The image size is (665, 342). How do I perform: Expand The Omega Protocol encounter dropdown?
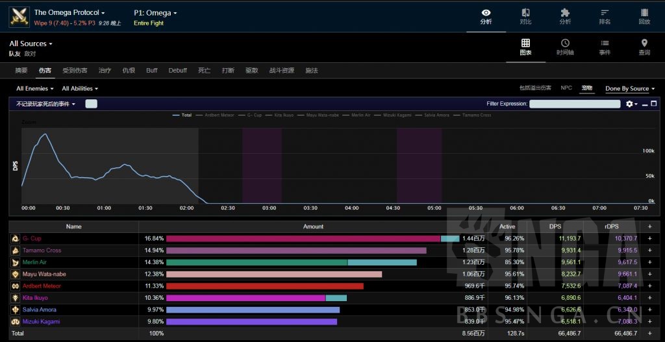tap(69, 12)
